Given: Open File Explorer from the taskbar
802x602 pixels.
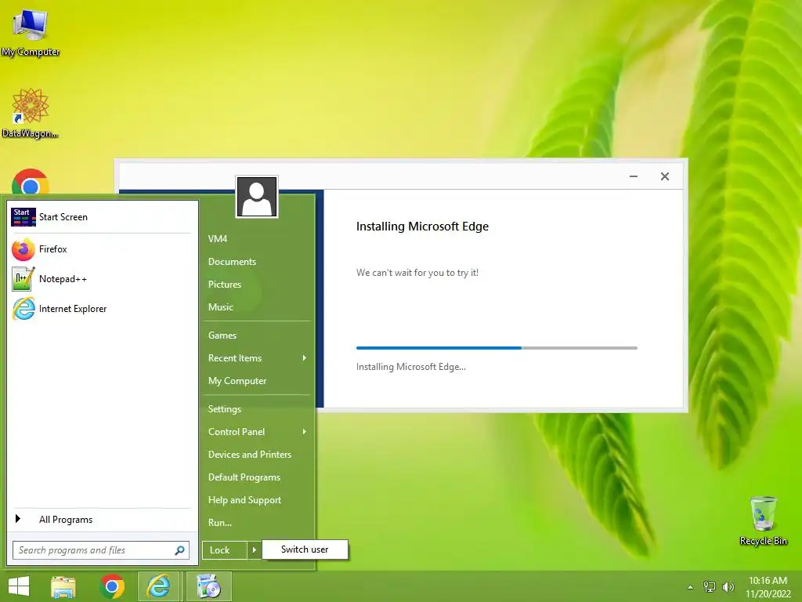Looking at the screenshot, I should [x=63, y=586].
